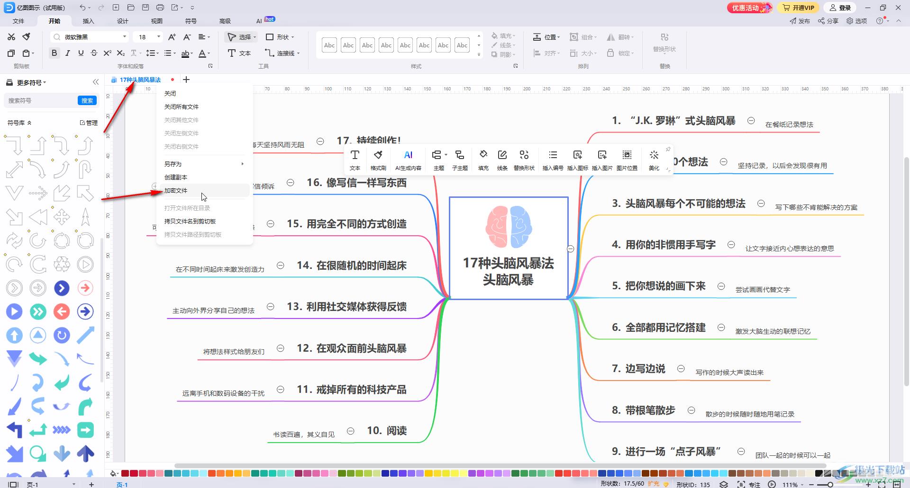Click the 搜索 button in symbol panel
Screen dimensions: 910x488
click(x=87, y=100)
